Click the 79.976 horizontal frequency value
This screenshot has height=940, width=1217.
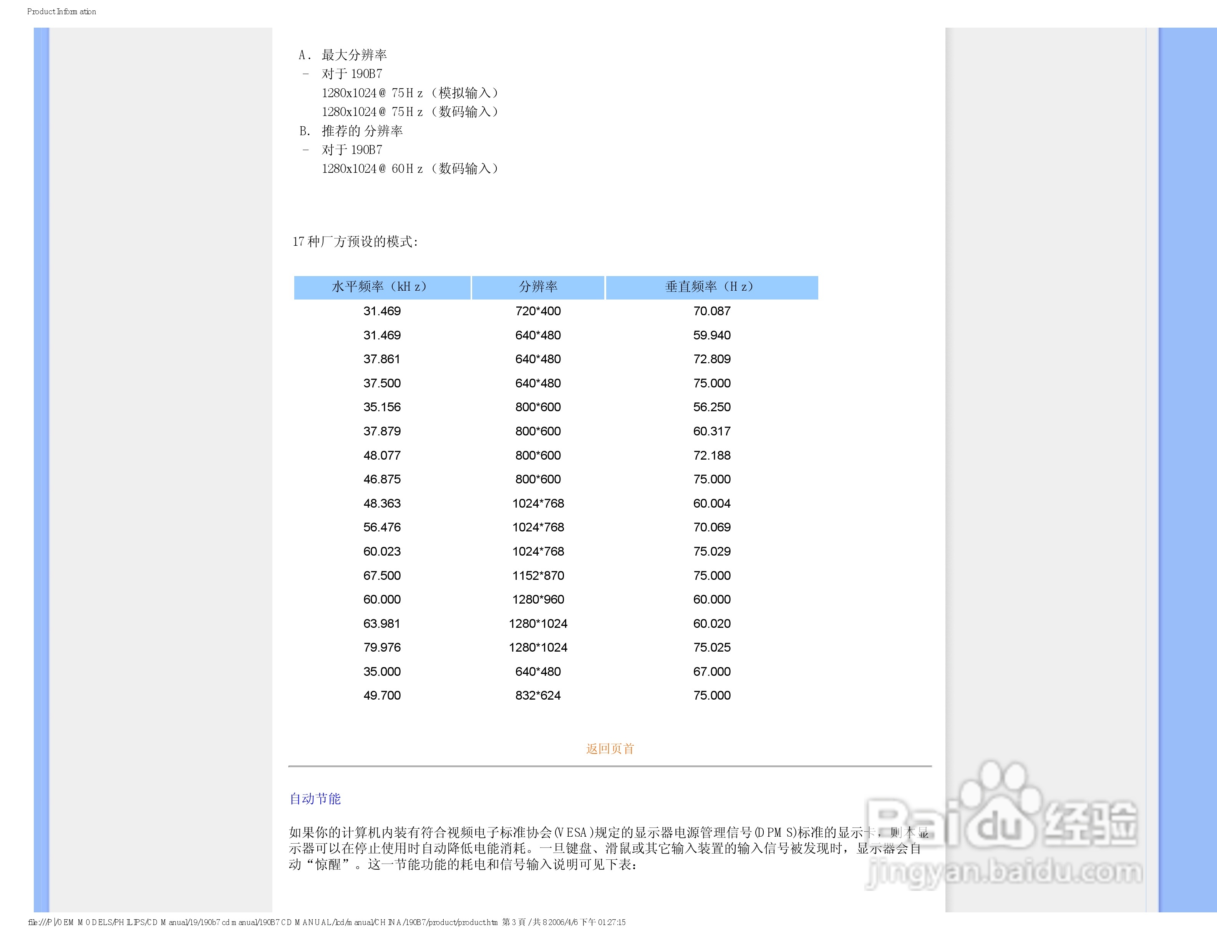382,647
